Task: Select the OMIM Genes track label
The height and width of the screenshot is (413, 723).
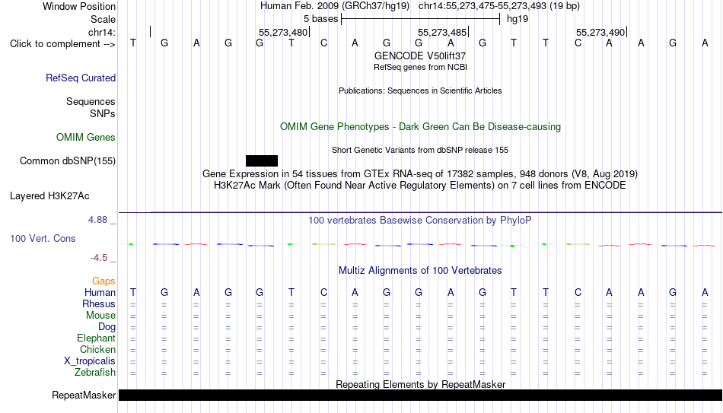Action: 86,138
